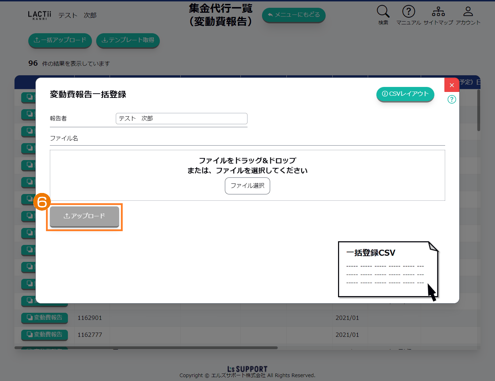The image size is (495, 381).
Task: Click the 一括登録CSV document illustration
Action: [388, 270]
